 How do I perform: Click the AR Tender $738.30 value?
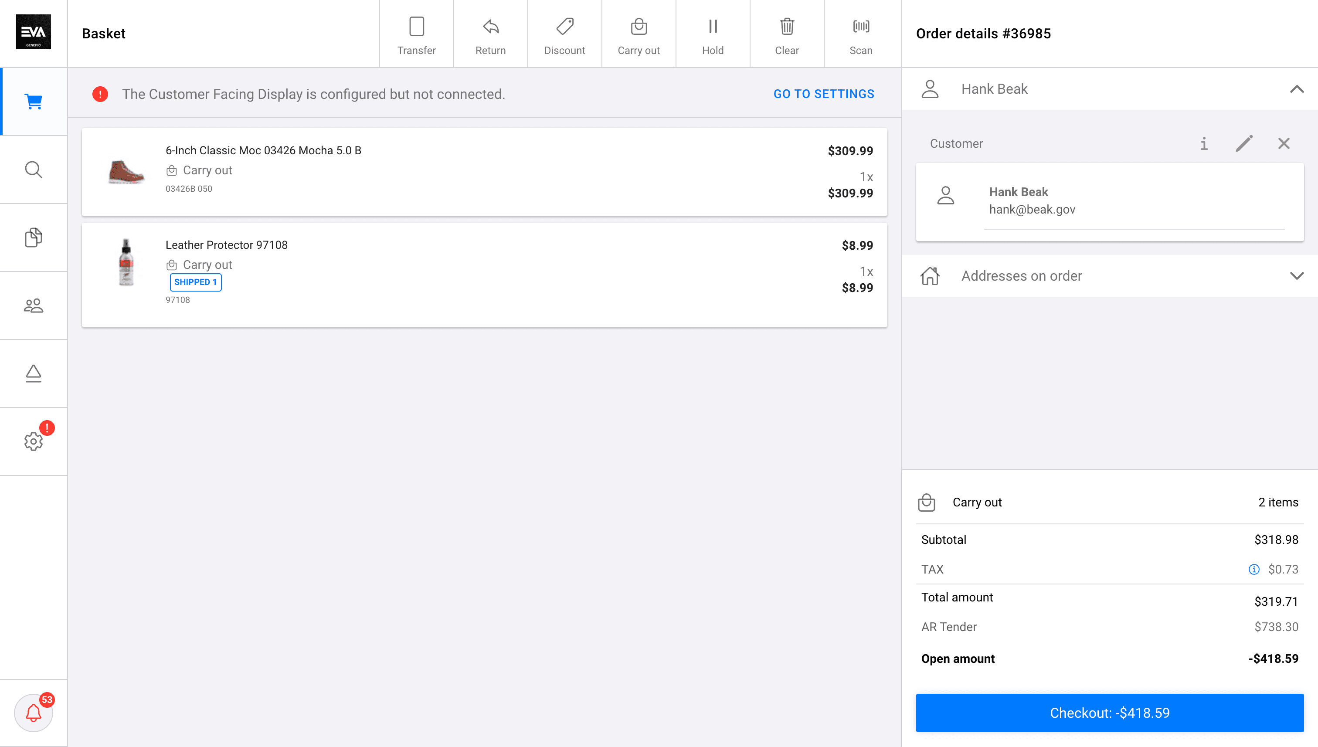pos(1276,627)
